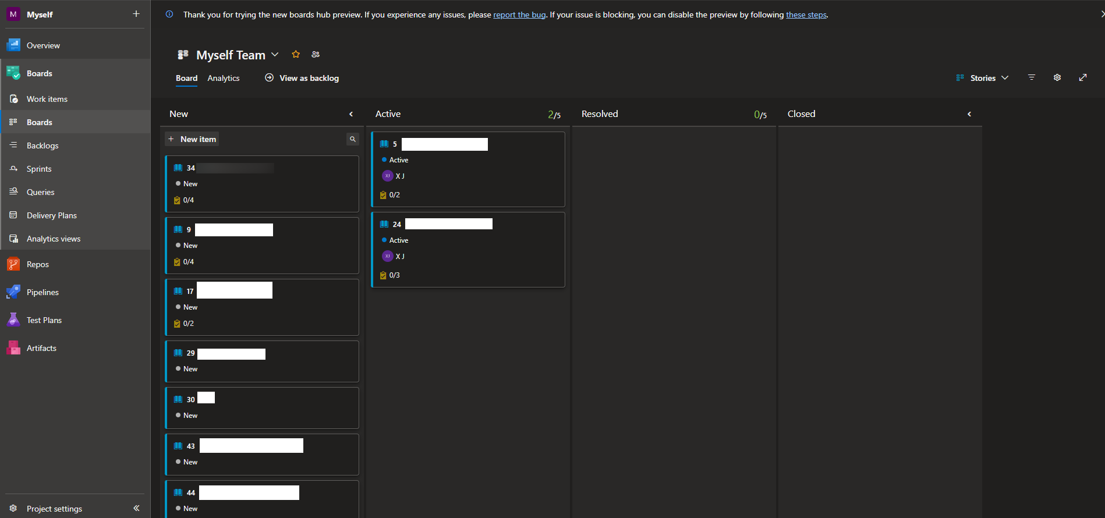
Task: Click the Active state on item 24
Action: [395, 240]
